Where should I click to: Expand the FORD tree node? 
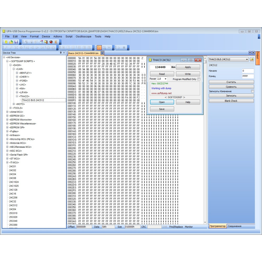17,81
